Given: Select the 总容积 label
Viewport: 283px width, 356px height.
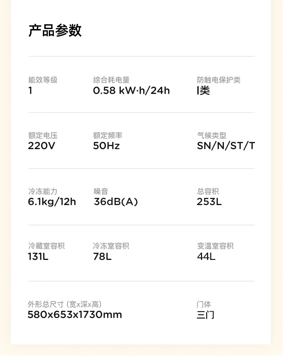Looking at the screenshot, I should (208, 192).
